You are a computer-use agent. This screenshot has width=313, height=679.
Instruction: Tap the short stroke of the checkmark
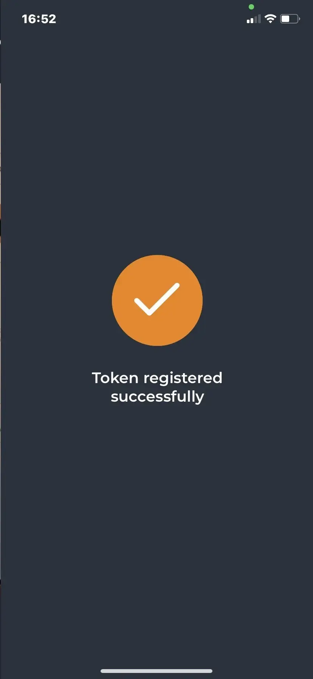point(143,307)
